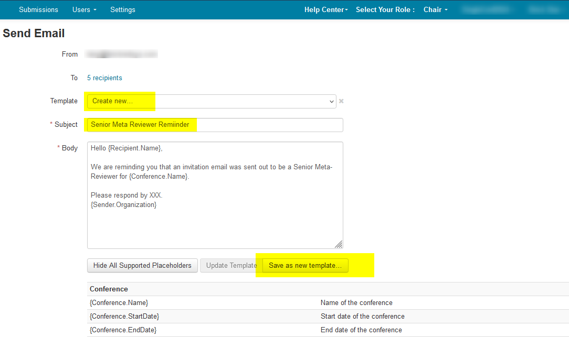
Task: Click the 5 recipients link
Action: pyautogui.click(x=104, y=78)
